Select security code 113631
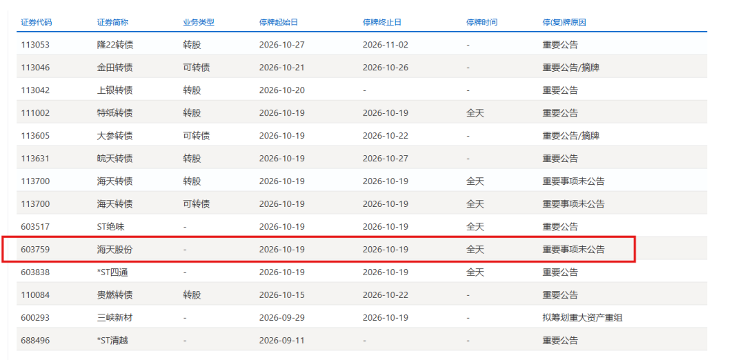This screenshot has width=745, height=360. click(35, 159)
